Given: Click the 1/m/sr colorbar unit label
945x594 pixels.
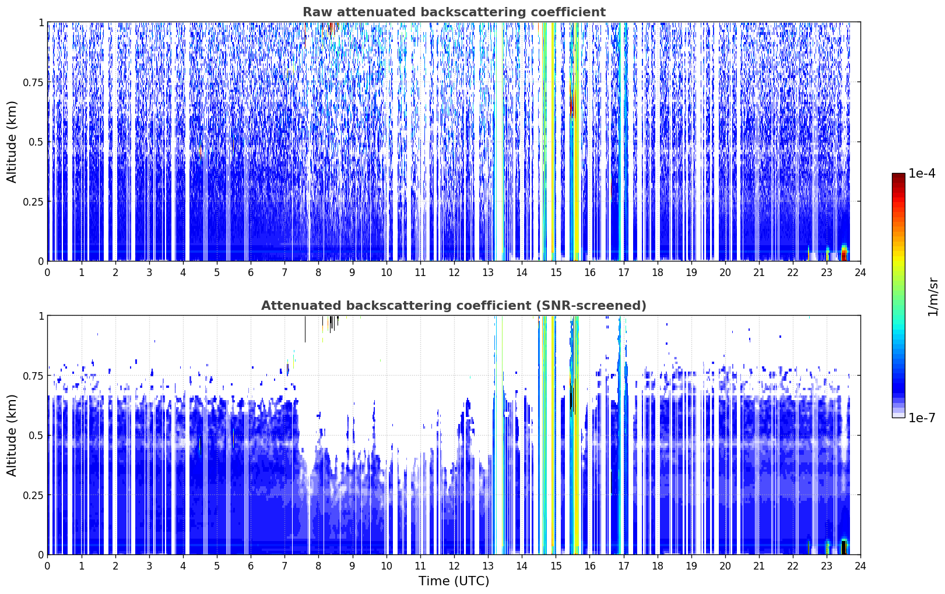Looking at the screenshot, I should click(933, 296).
